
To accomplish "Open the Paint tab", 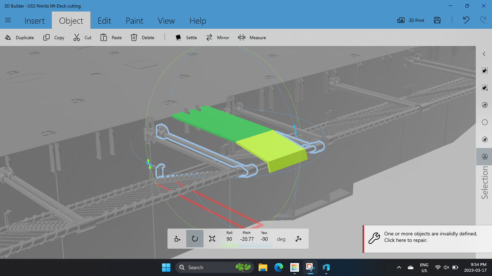I will [x=134, y=21].
